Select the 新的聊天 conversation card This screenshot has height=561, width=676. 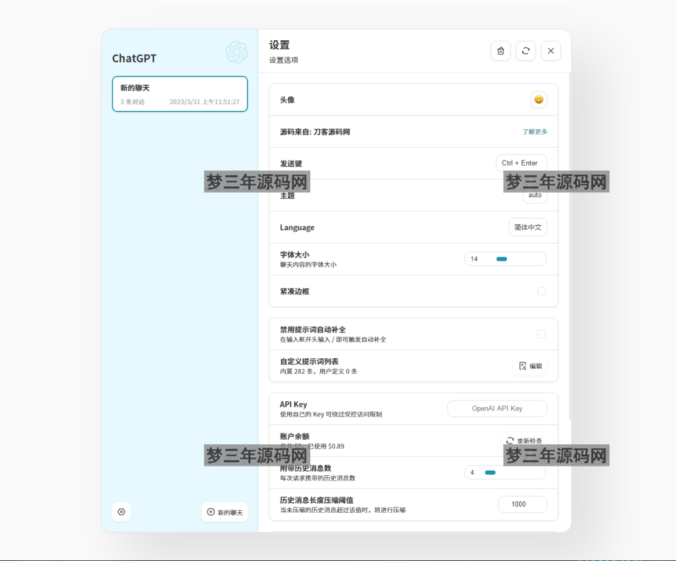pos(180,94)
